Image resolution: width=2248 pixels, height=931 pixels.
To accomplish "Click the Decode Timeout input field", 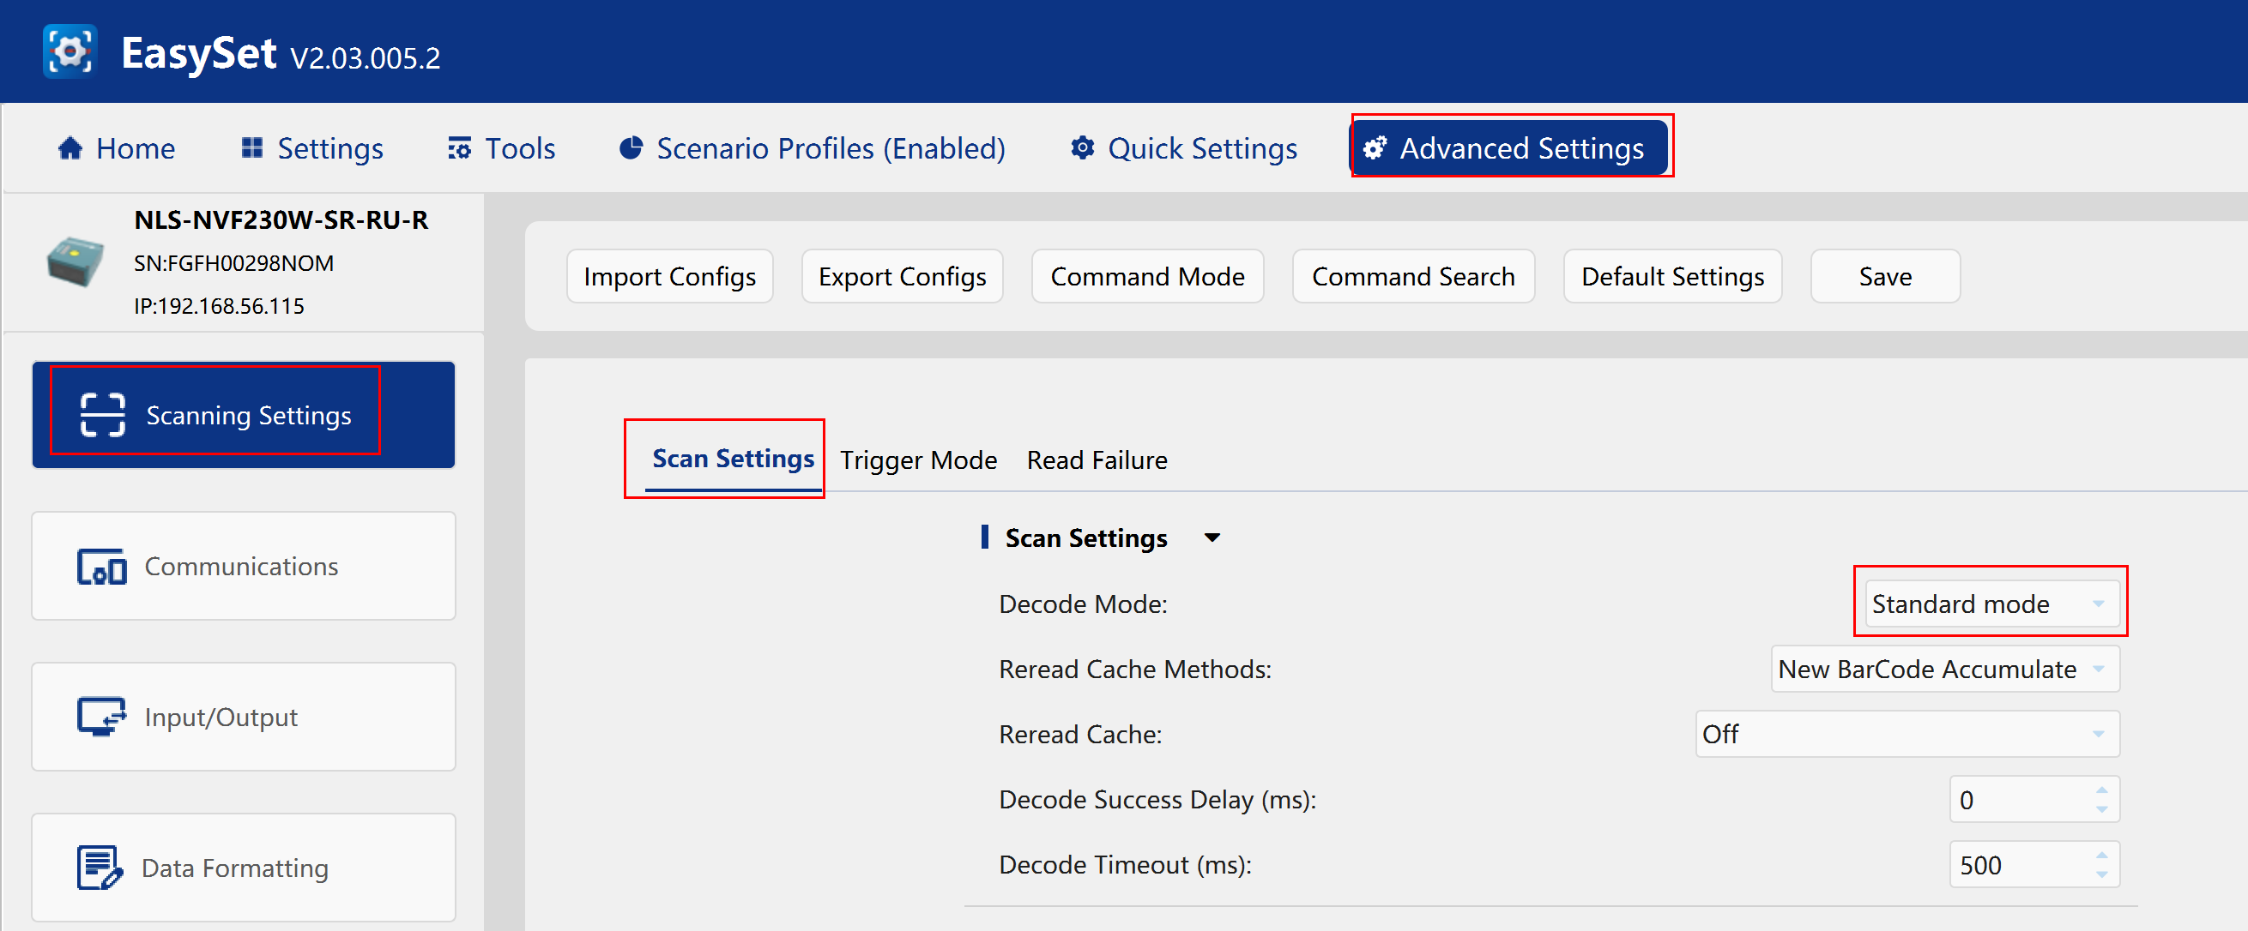I will pyautogui.click(x=2034, y=865).
